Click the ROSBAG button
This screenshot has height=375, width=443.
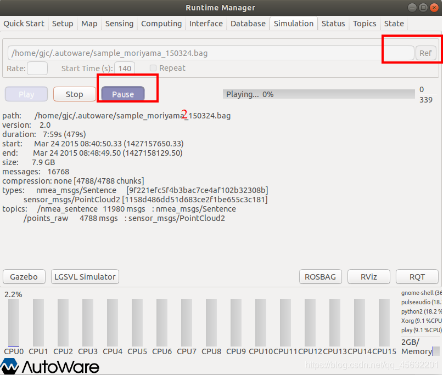tap(321, 276)
